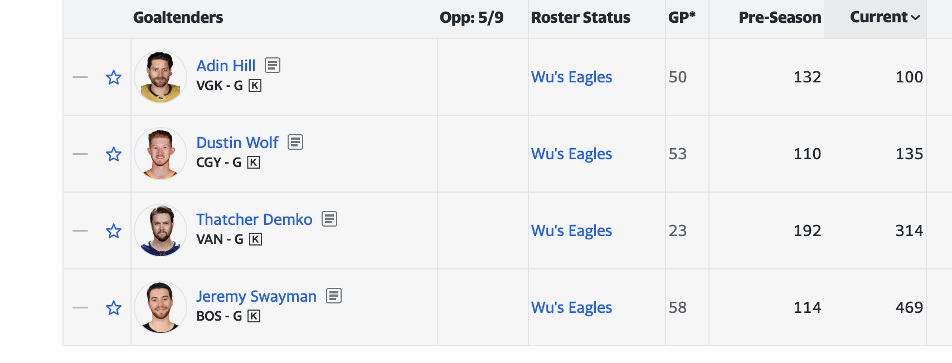Click the GP* column header
Screen dimensions: 952x363
point(682,18)
